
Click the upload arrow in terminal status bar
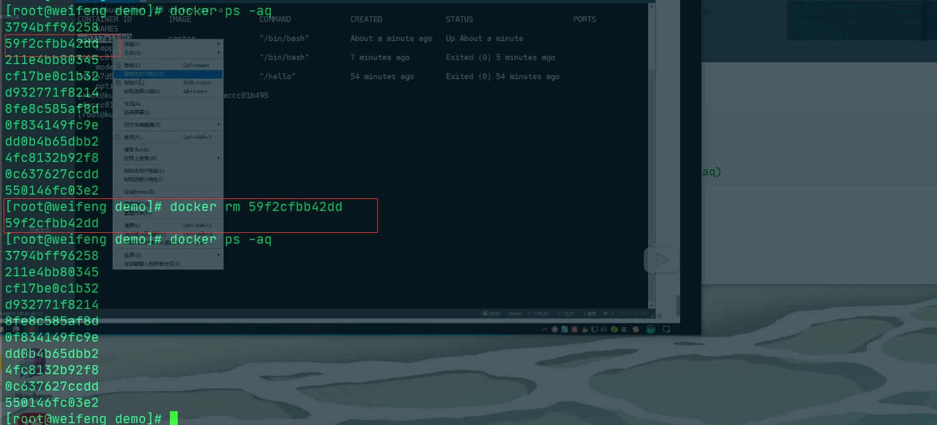[x=606, y=313]
